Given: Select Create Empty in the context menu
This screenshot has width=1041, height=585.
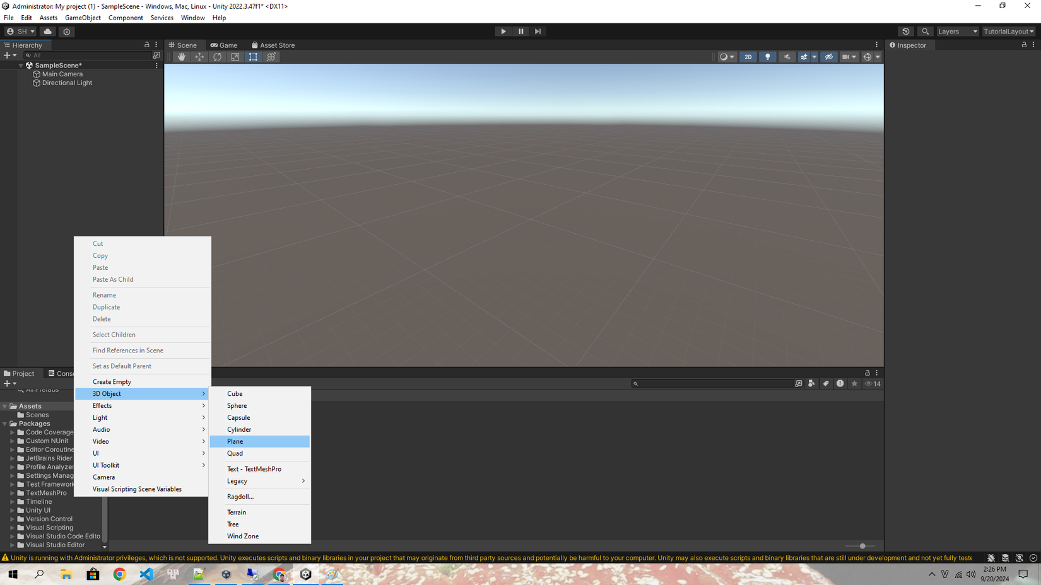Looking at the screenshot, I should point(143,382).
